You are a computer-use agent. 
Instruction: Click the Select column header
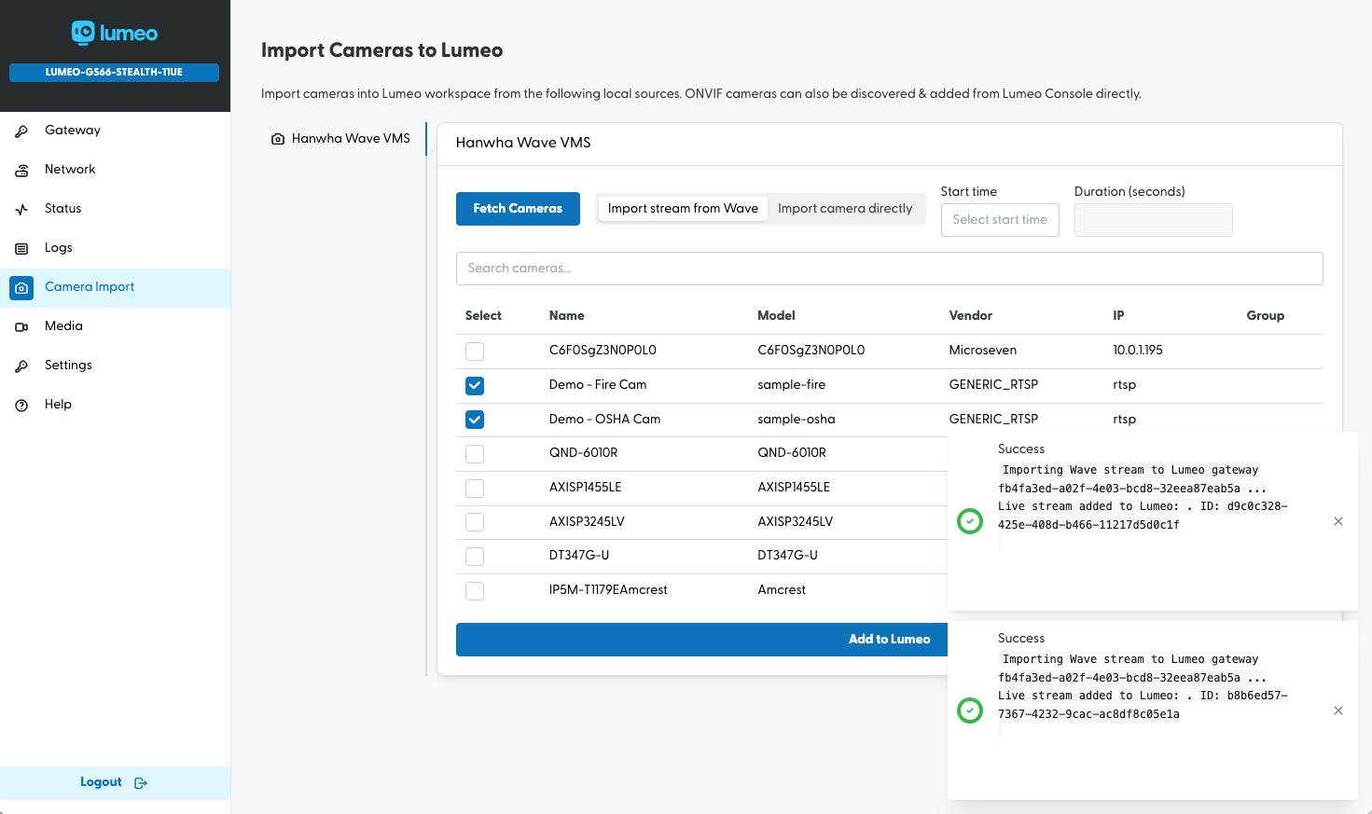pyautogui.click(x=483, y=316)
